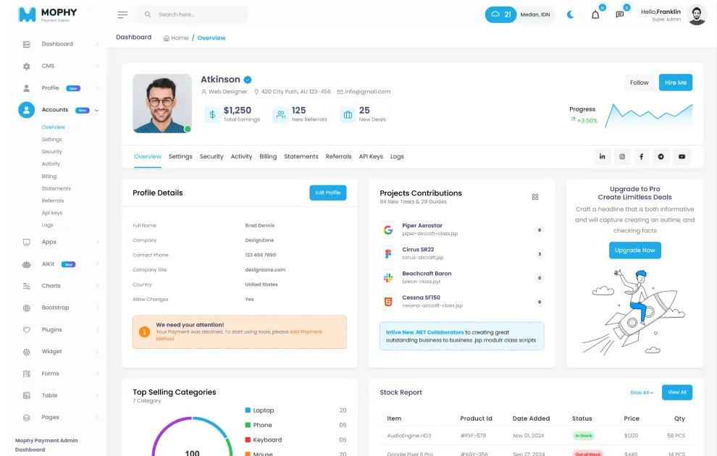The image size is (717, 456).
Task: Click the Google icon for Piper Aerostar
Action: click(x=388, y=230)
